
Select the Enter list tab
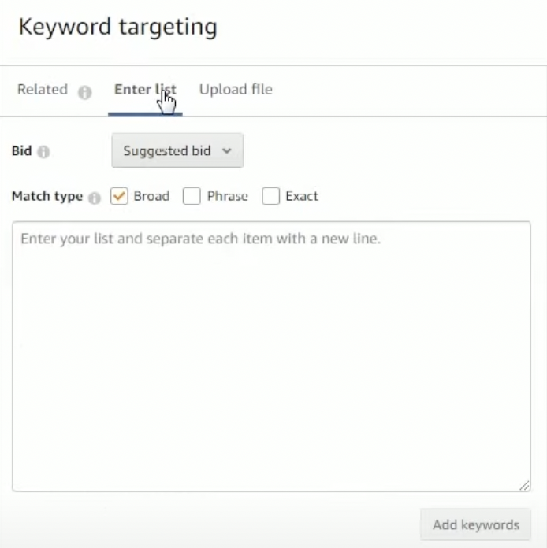coord(145,90)
